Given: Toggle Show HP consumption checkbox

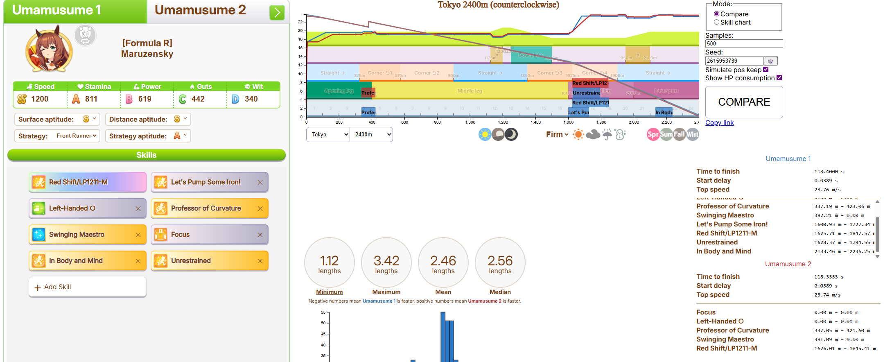Looking at the screenshot, I should pos(779,78).
